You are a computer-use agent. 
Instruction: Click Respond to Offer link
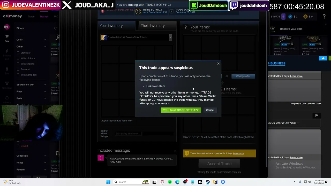click(x=298, y=104)
